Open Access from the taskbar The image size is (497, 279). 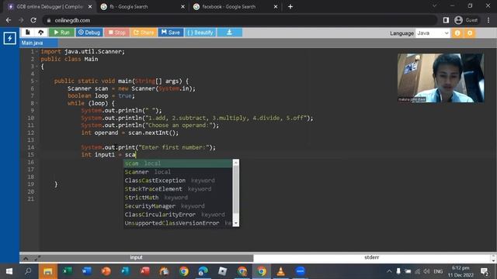pyautogui.click(x=145, y=271)
